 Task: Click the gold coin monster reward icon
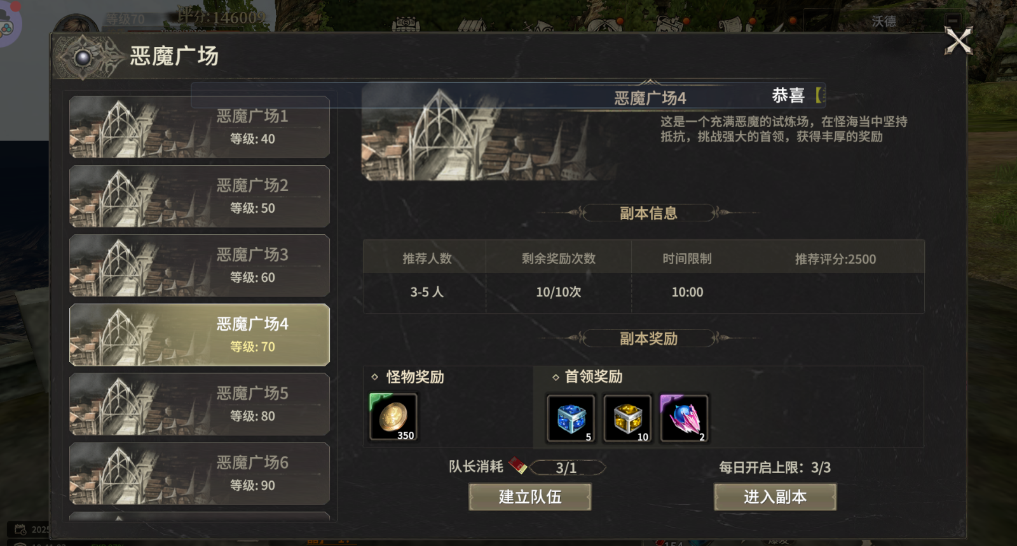[x=393, y=416]
